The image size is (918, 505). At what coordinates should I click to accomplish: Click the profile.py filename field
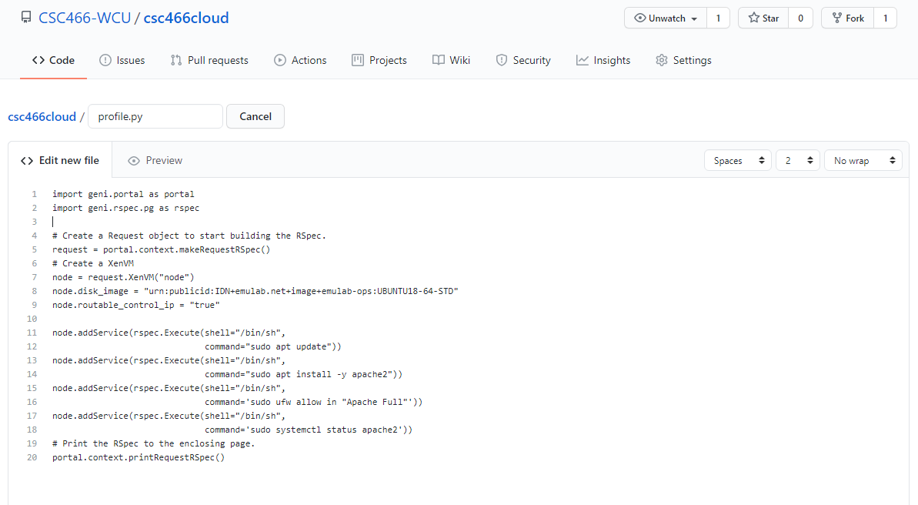tap(155, 117)
